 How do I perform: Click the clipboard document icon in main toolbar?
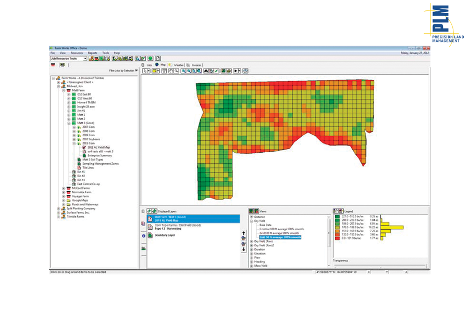coord(158,58)
